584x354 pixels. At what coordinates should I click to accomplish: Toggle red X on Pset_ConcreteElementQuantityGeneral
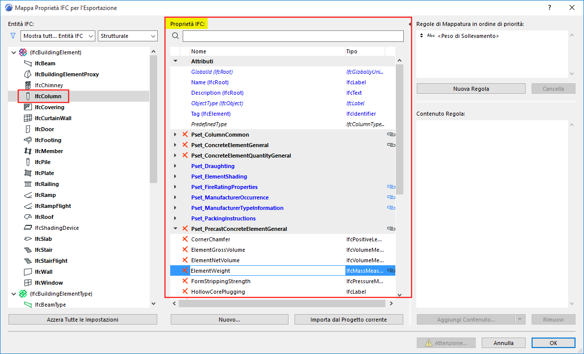coord(185,156)
